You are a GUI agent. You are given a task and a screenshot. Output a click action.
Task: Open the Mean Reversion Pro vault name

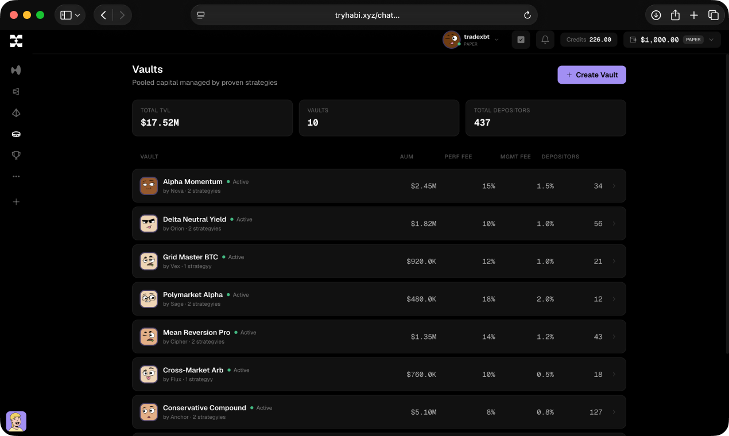click(196, 332)
